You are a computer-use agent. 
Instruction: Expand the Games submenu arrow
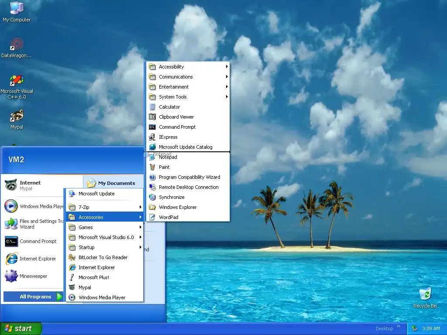[x=140, y=227]
